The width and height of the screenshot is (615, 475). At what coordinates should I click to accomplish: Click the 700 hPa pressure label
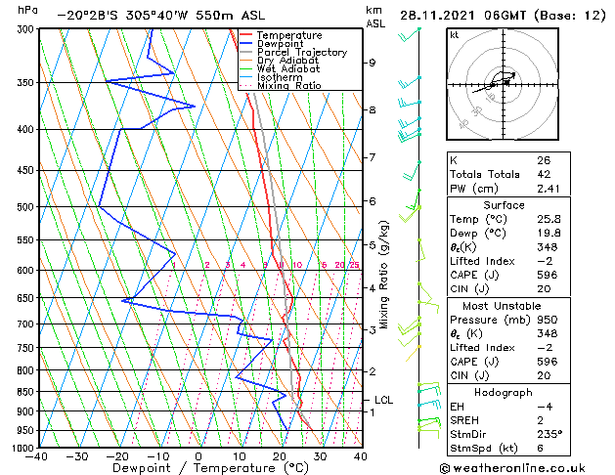(25, 324)
